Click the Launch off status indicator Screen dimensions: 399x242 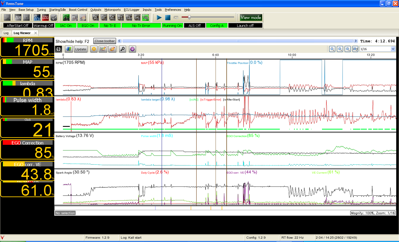pyautogui.click(x=245, y=25)
